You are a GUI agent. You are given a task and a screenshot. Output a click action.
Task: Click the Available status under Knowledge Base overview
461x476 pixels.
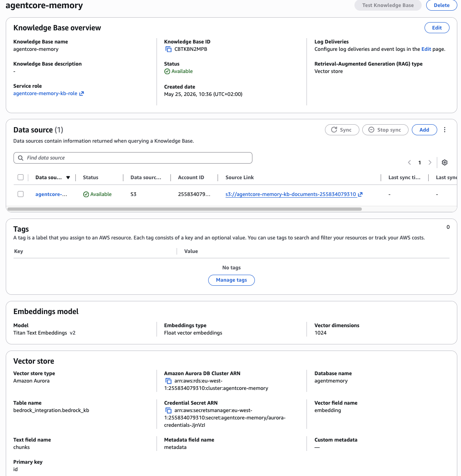pyautogui.click(x=178, y=71)
